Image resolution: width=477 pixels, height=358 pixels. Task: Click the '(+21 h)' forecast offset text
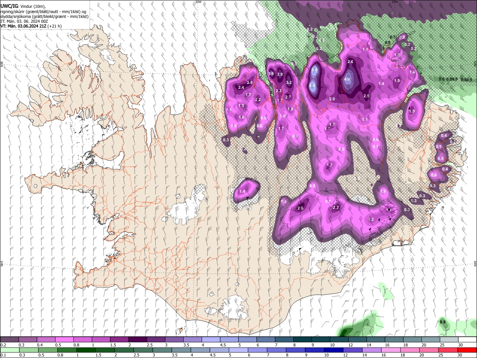(54, 26)
